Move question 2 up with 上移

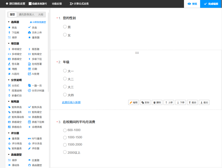coord(169,102)
